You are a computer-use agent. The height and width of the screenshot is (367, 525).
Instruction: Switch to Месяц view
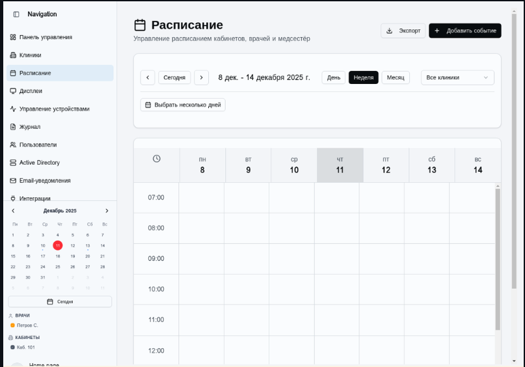click(396, 77)
